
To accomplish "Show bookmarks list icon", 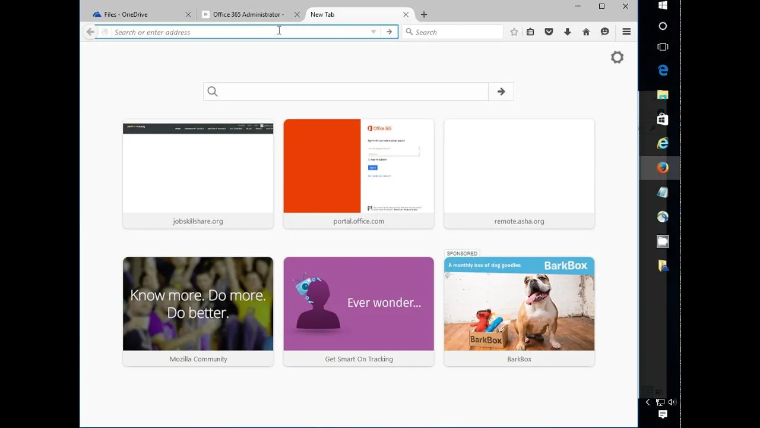I will coord(530,32).
